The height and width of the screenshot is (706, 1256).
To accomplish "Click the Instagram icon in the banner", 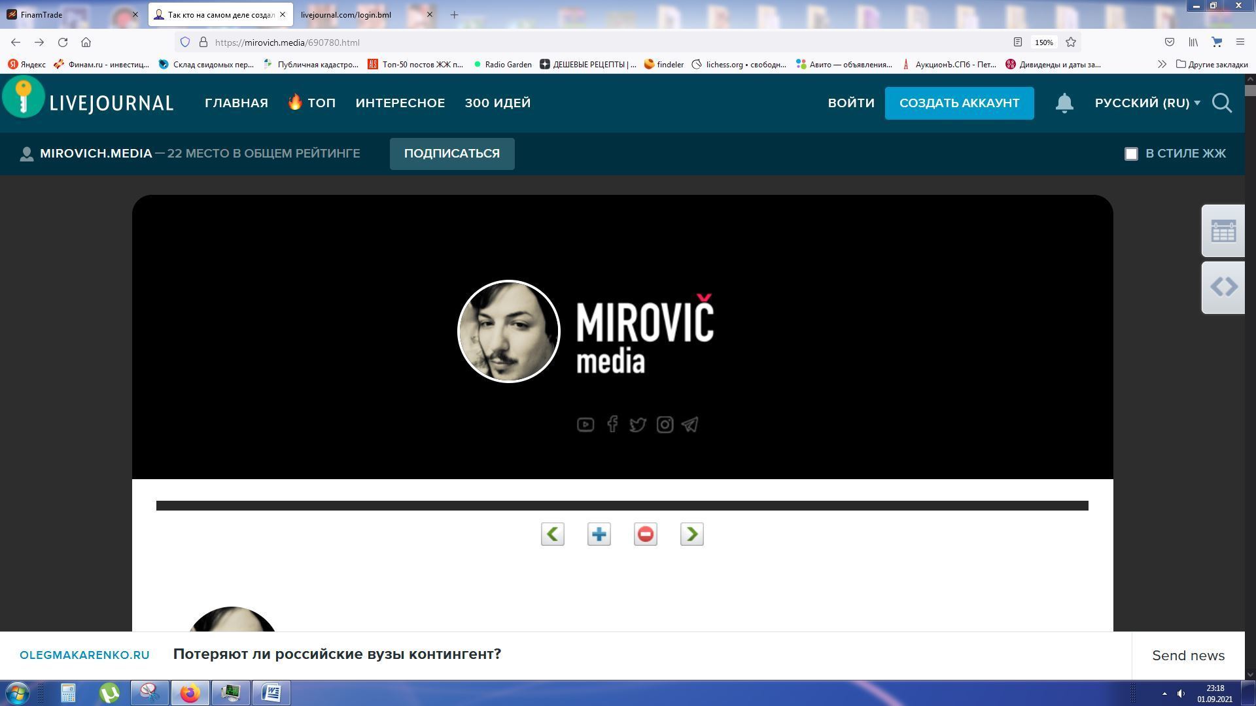I will coord(665,425).
